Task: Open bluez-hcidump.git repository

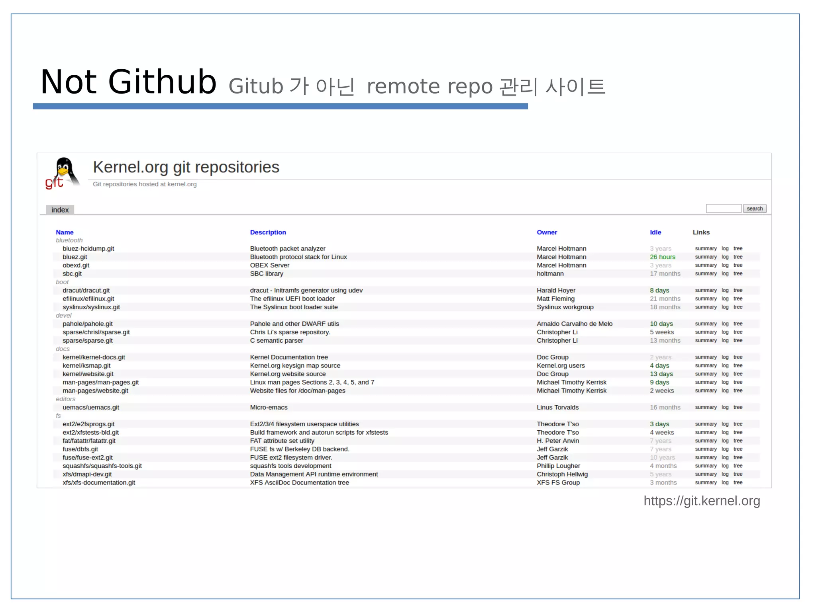Action: tap(88, 249)
